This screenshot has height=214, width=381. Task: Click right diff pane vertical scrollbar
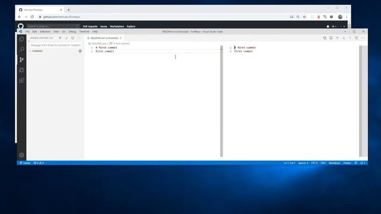[360, 102]
